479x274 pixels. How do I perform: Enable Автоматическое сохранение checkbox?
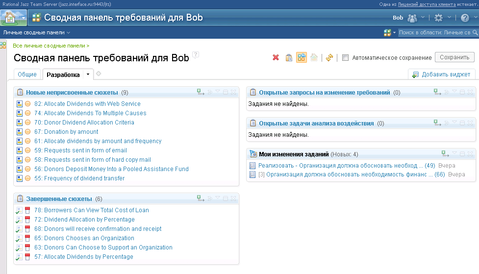(345, 57)
